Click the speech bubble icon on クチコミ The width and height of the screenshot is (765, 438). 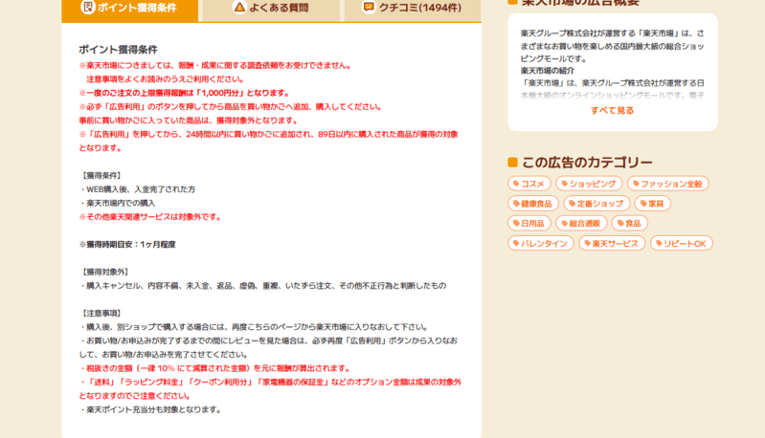click(369, 8)
